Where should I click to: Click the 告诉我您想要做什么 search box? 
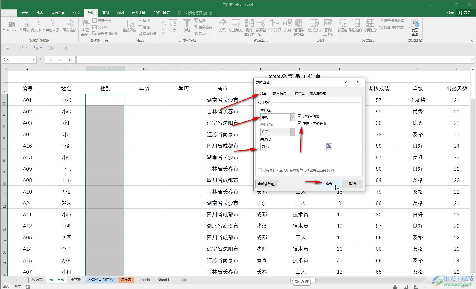coord(196,13)
